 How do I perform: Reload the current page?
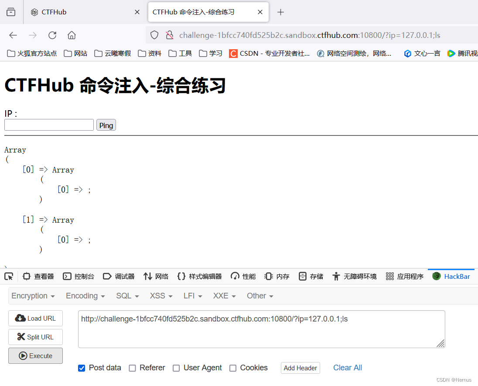(52, 35)
